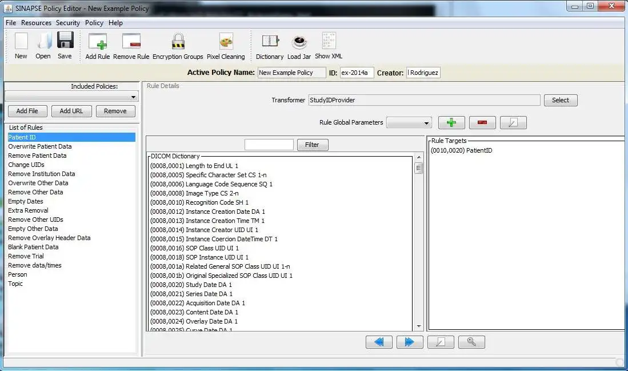Click the Show XML icon
Screen dimensions: 628x371
click(x=329, y=41)
